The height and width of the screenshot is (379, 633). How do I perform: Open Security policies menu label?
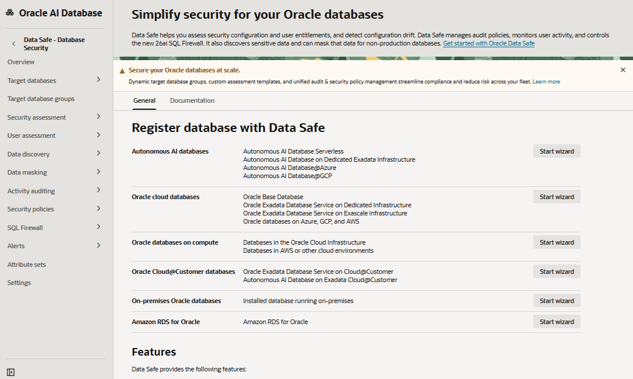click(x=30, y=209)
